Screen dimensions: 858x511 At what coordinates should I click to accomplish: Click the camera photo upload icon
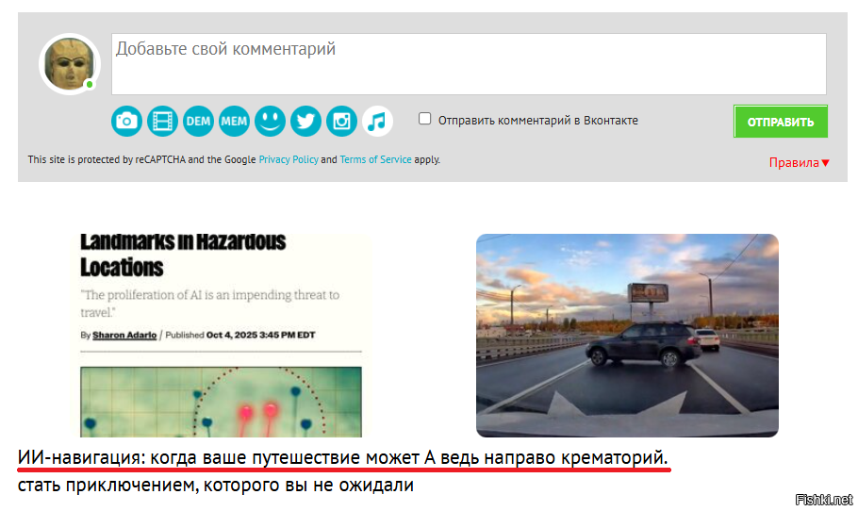[x=126, y=121]
